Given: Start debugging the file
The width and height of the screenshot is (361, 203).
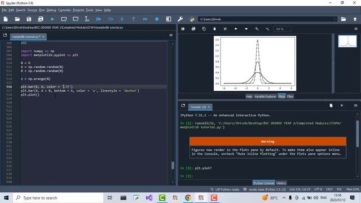Looking at the screenshot, I should coord(99,19).
